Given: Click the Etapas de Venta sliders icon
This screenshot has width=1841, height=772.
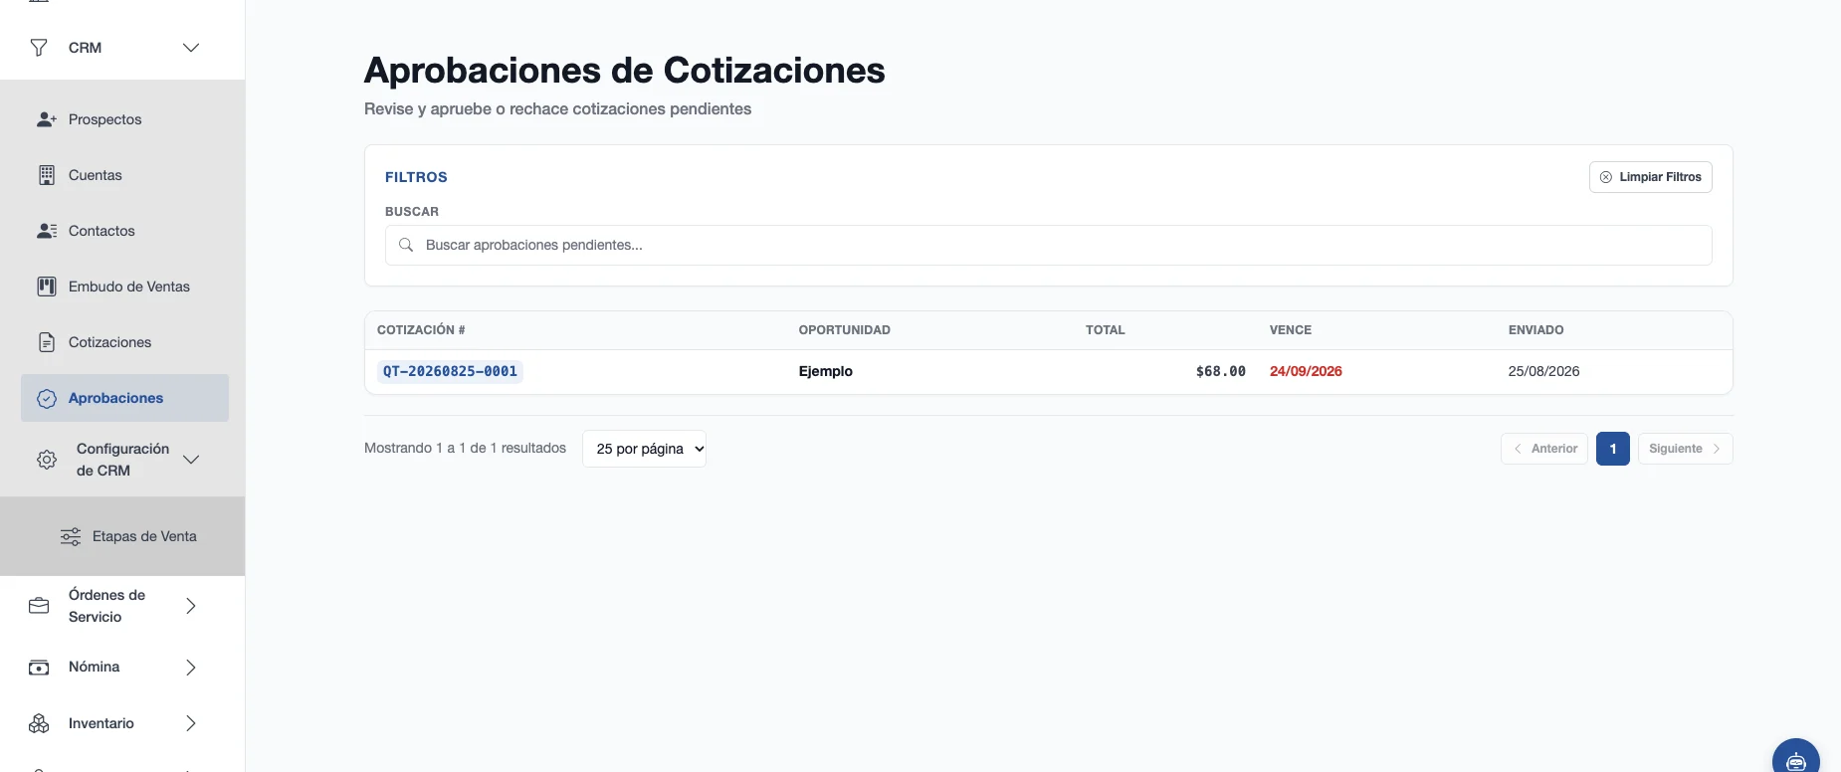Looking at the screenshot, I should coord(71,537).
